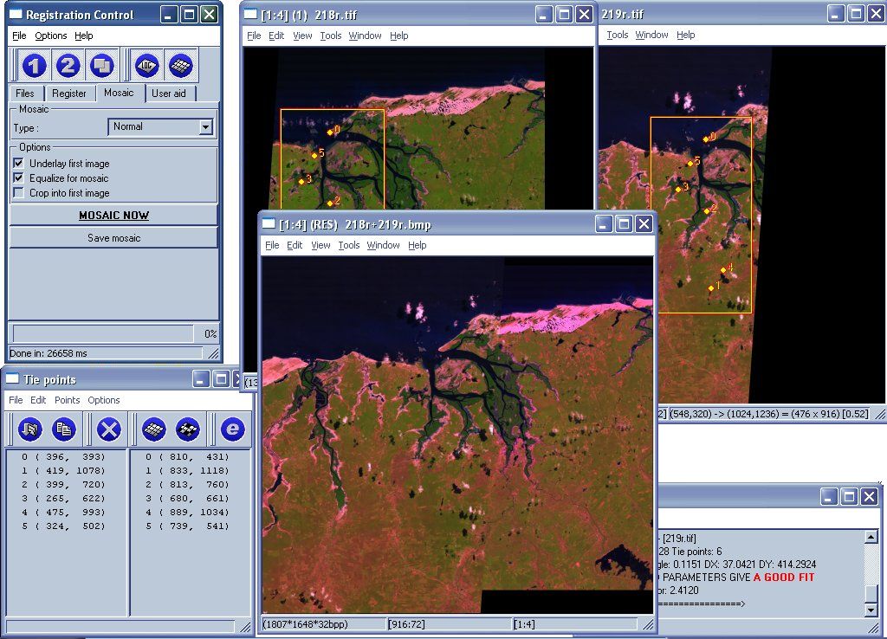Disable the Underlay first image option

(18, 164)
